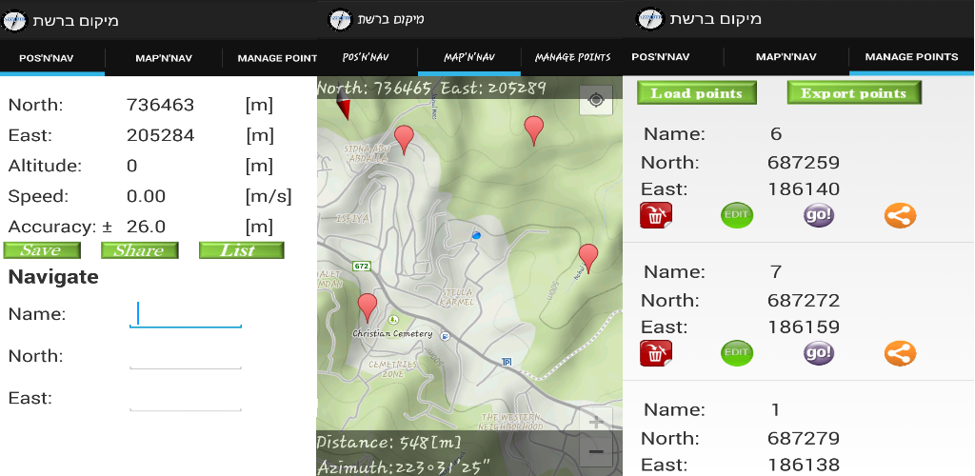The width and height of the screenshot is (975, 476).
Task: Open the MAP'N'NAV tab in the left screen
Action: click(x=164, y=58)
